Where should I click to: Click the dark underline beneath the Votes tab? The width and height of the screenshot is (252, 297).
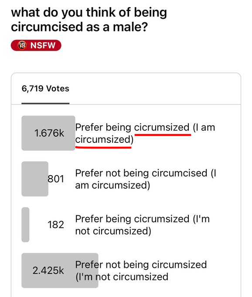(x=45, y=103)
